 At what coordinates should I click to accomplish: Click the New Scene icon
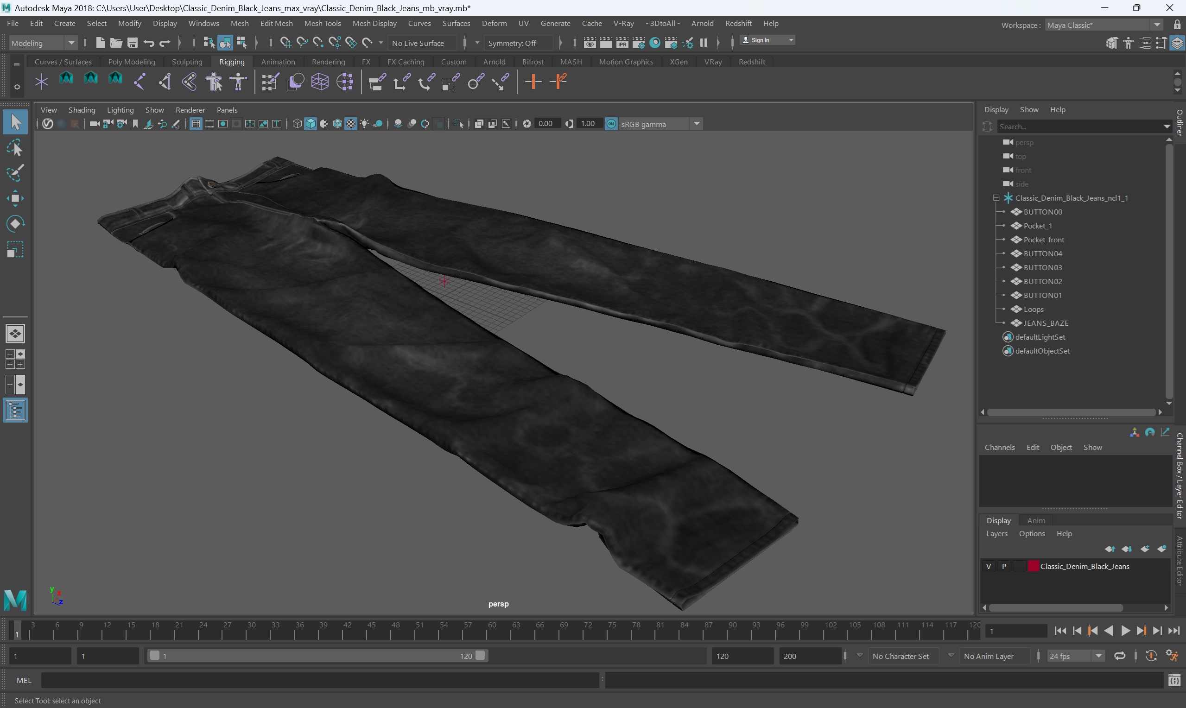[x=100, y=43]
